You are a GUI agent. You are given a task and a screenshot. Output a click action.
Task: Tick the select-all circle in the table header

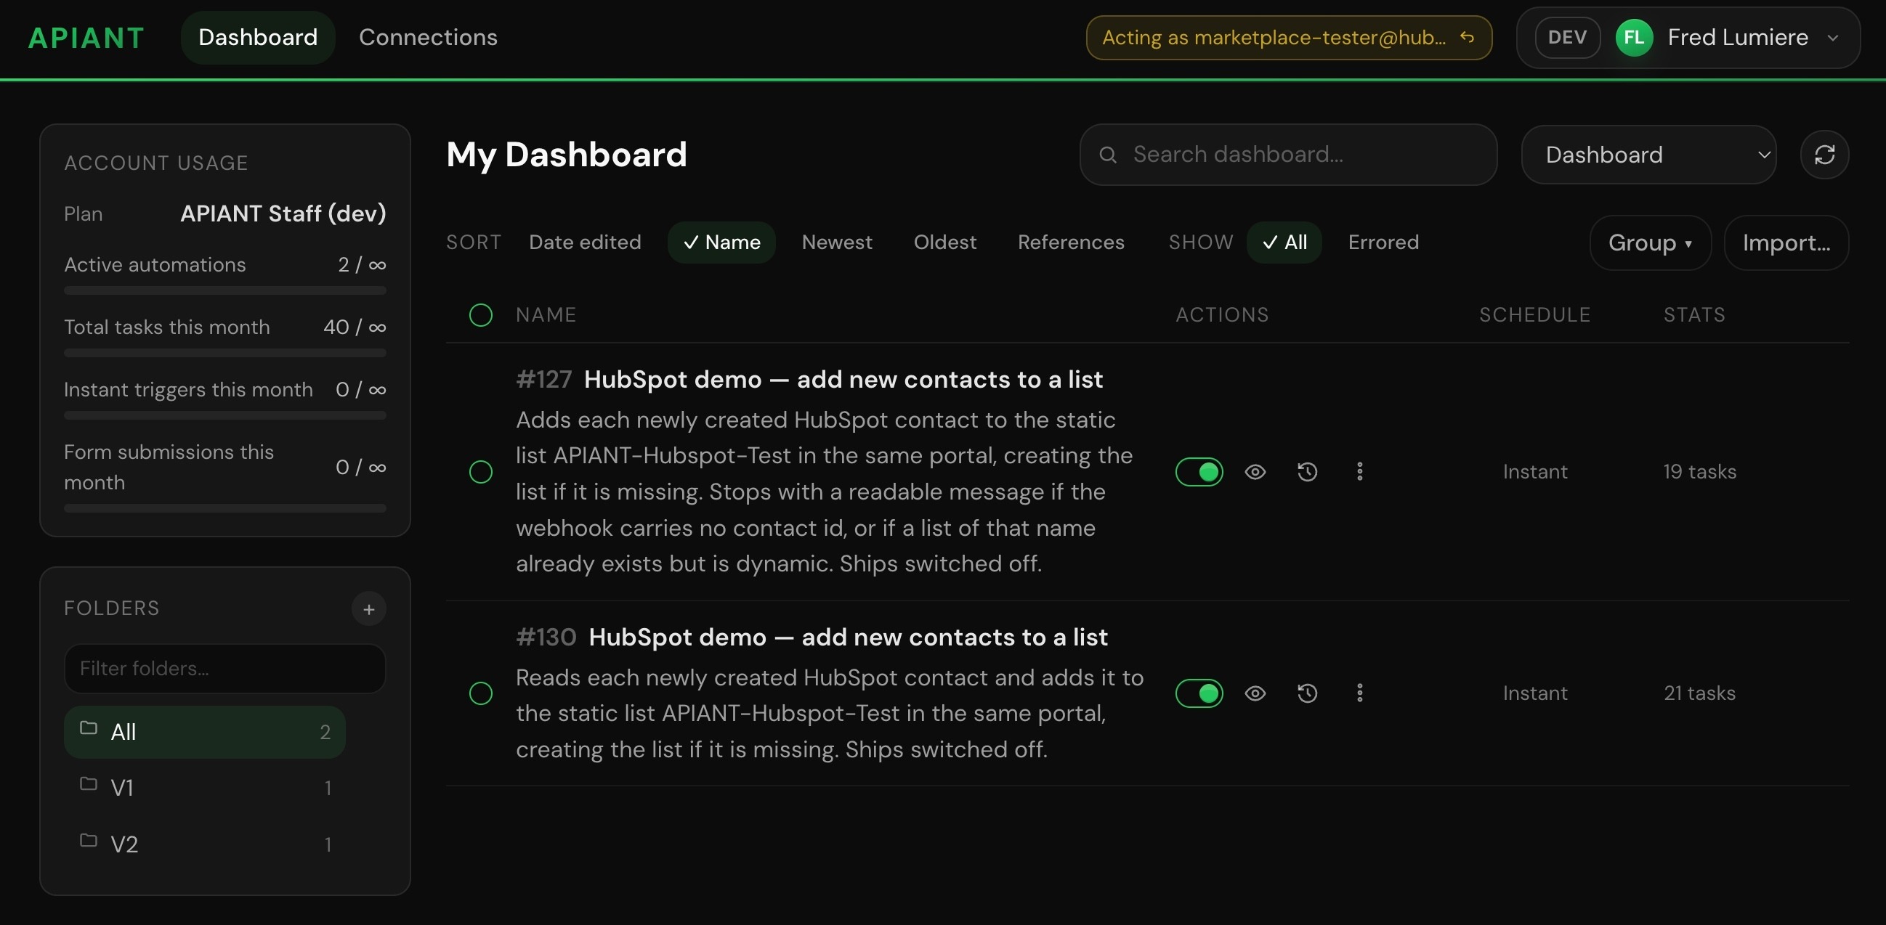coord(480,315)
